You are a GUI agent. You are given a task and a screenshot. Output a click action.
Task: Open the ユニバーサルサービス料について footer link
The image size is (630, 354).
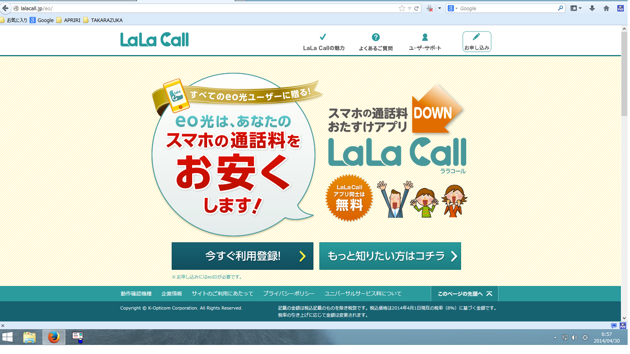point(363,294)
